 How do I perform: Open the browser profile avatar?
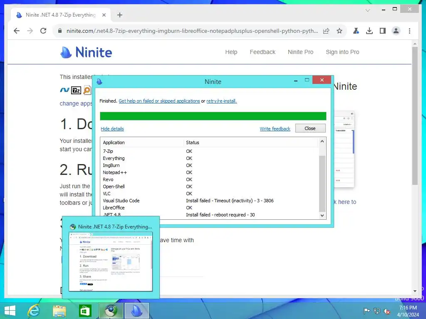396,31
